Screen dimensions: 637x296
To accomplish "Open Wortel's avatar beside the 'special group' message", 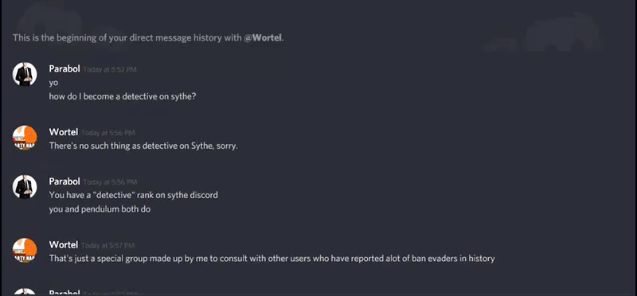I will (25, 250).
